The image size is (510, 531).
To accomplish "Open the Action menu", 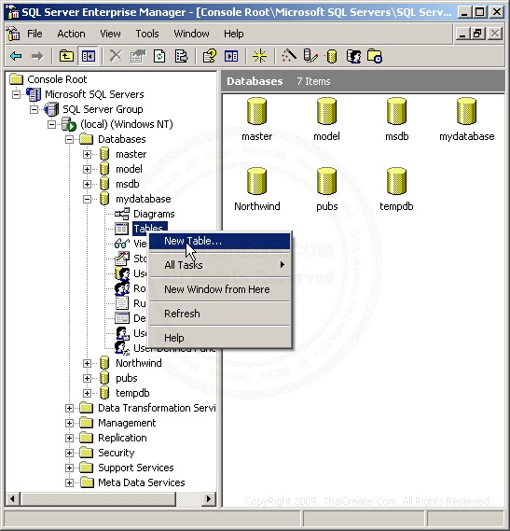I will click(x=71, y=34).
